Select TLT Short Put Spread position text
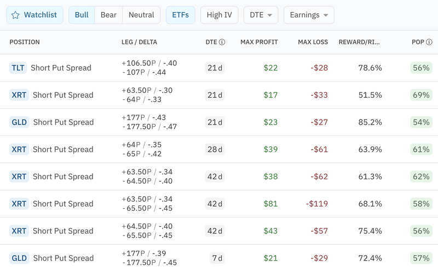 [x=61, y=68]
